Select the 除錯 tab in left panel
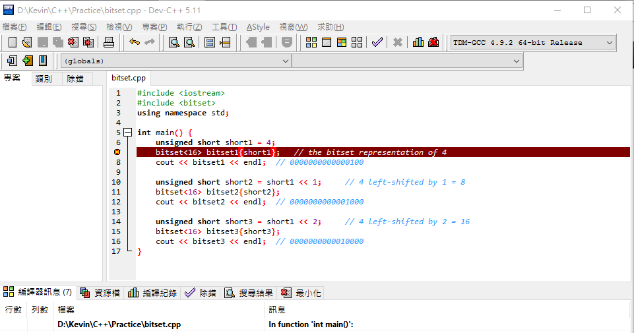The height and width of the screenshot is (333, 634). pos(75,79)
